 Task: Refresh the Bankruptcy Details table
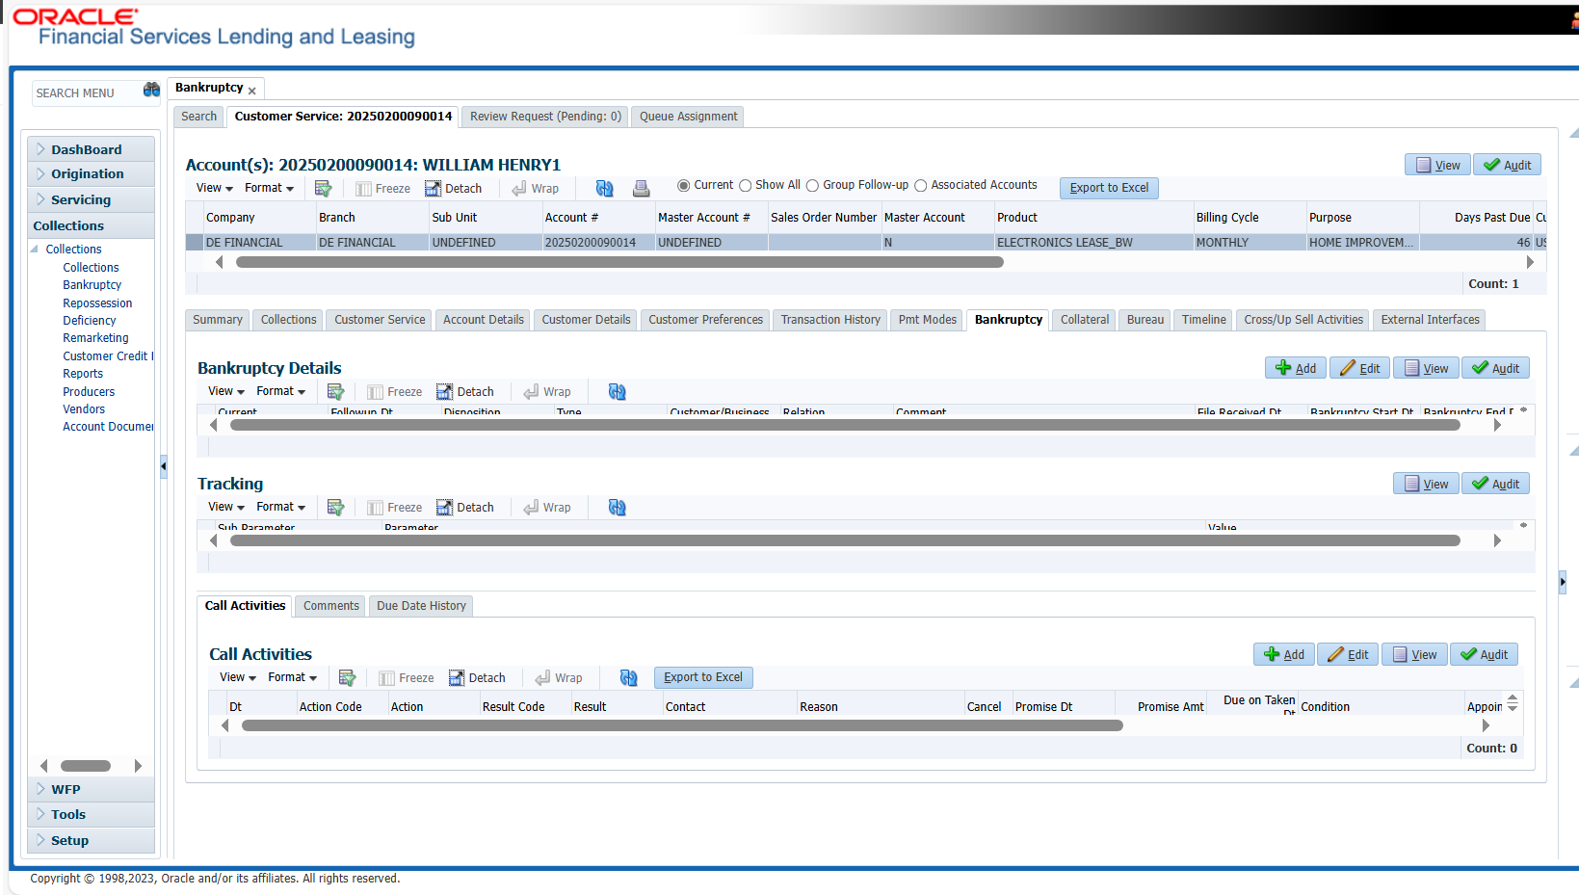(617, 392)
